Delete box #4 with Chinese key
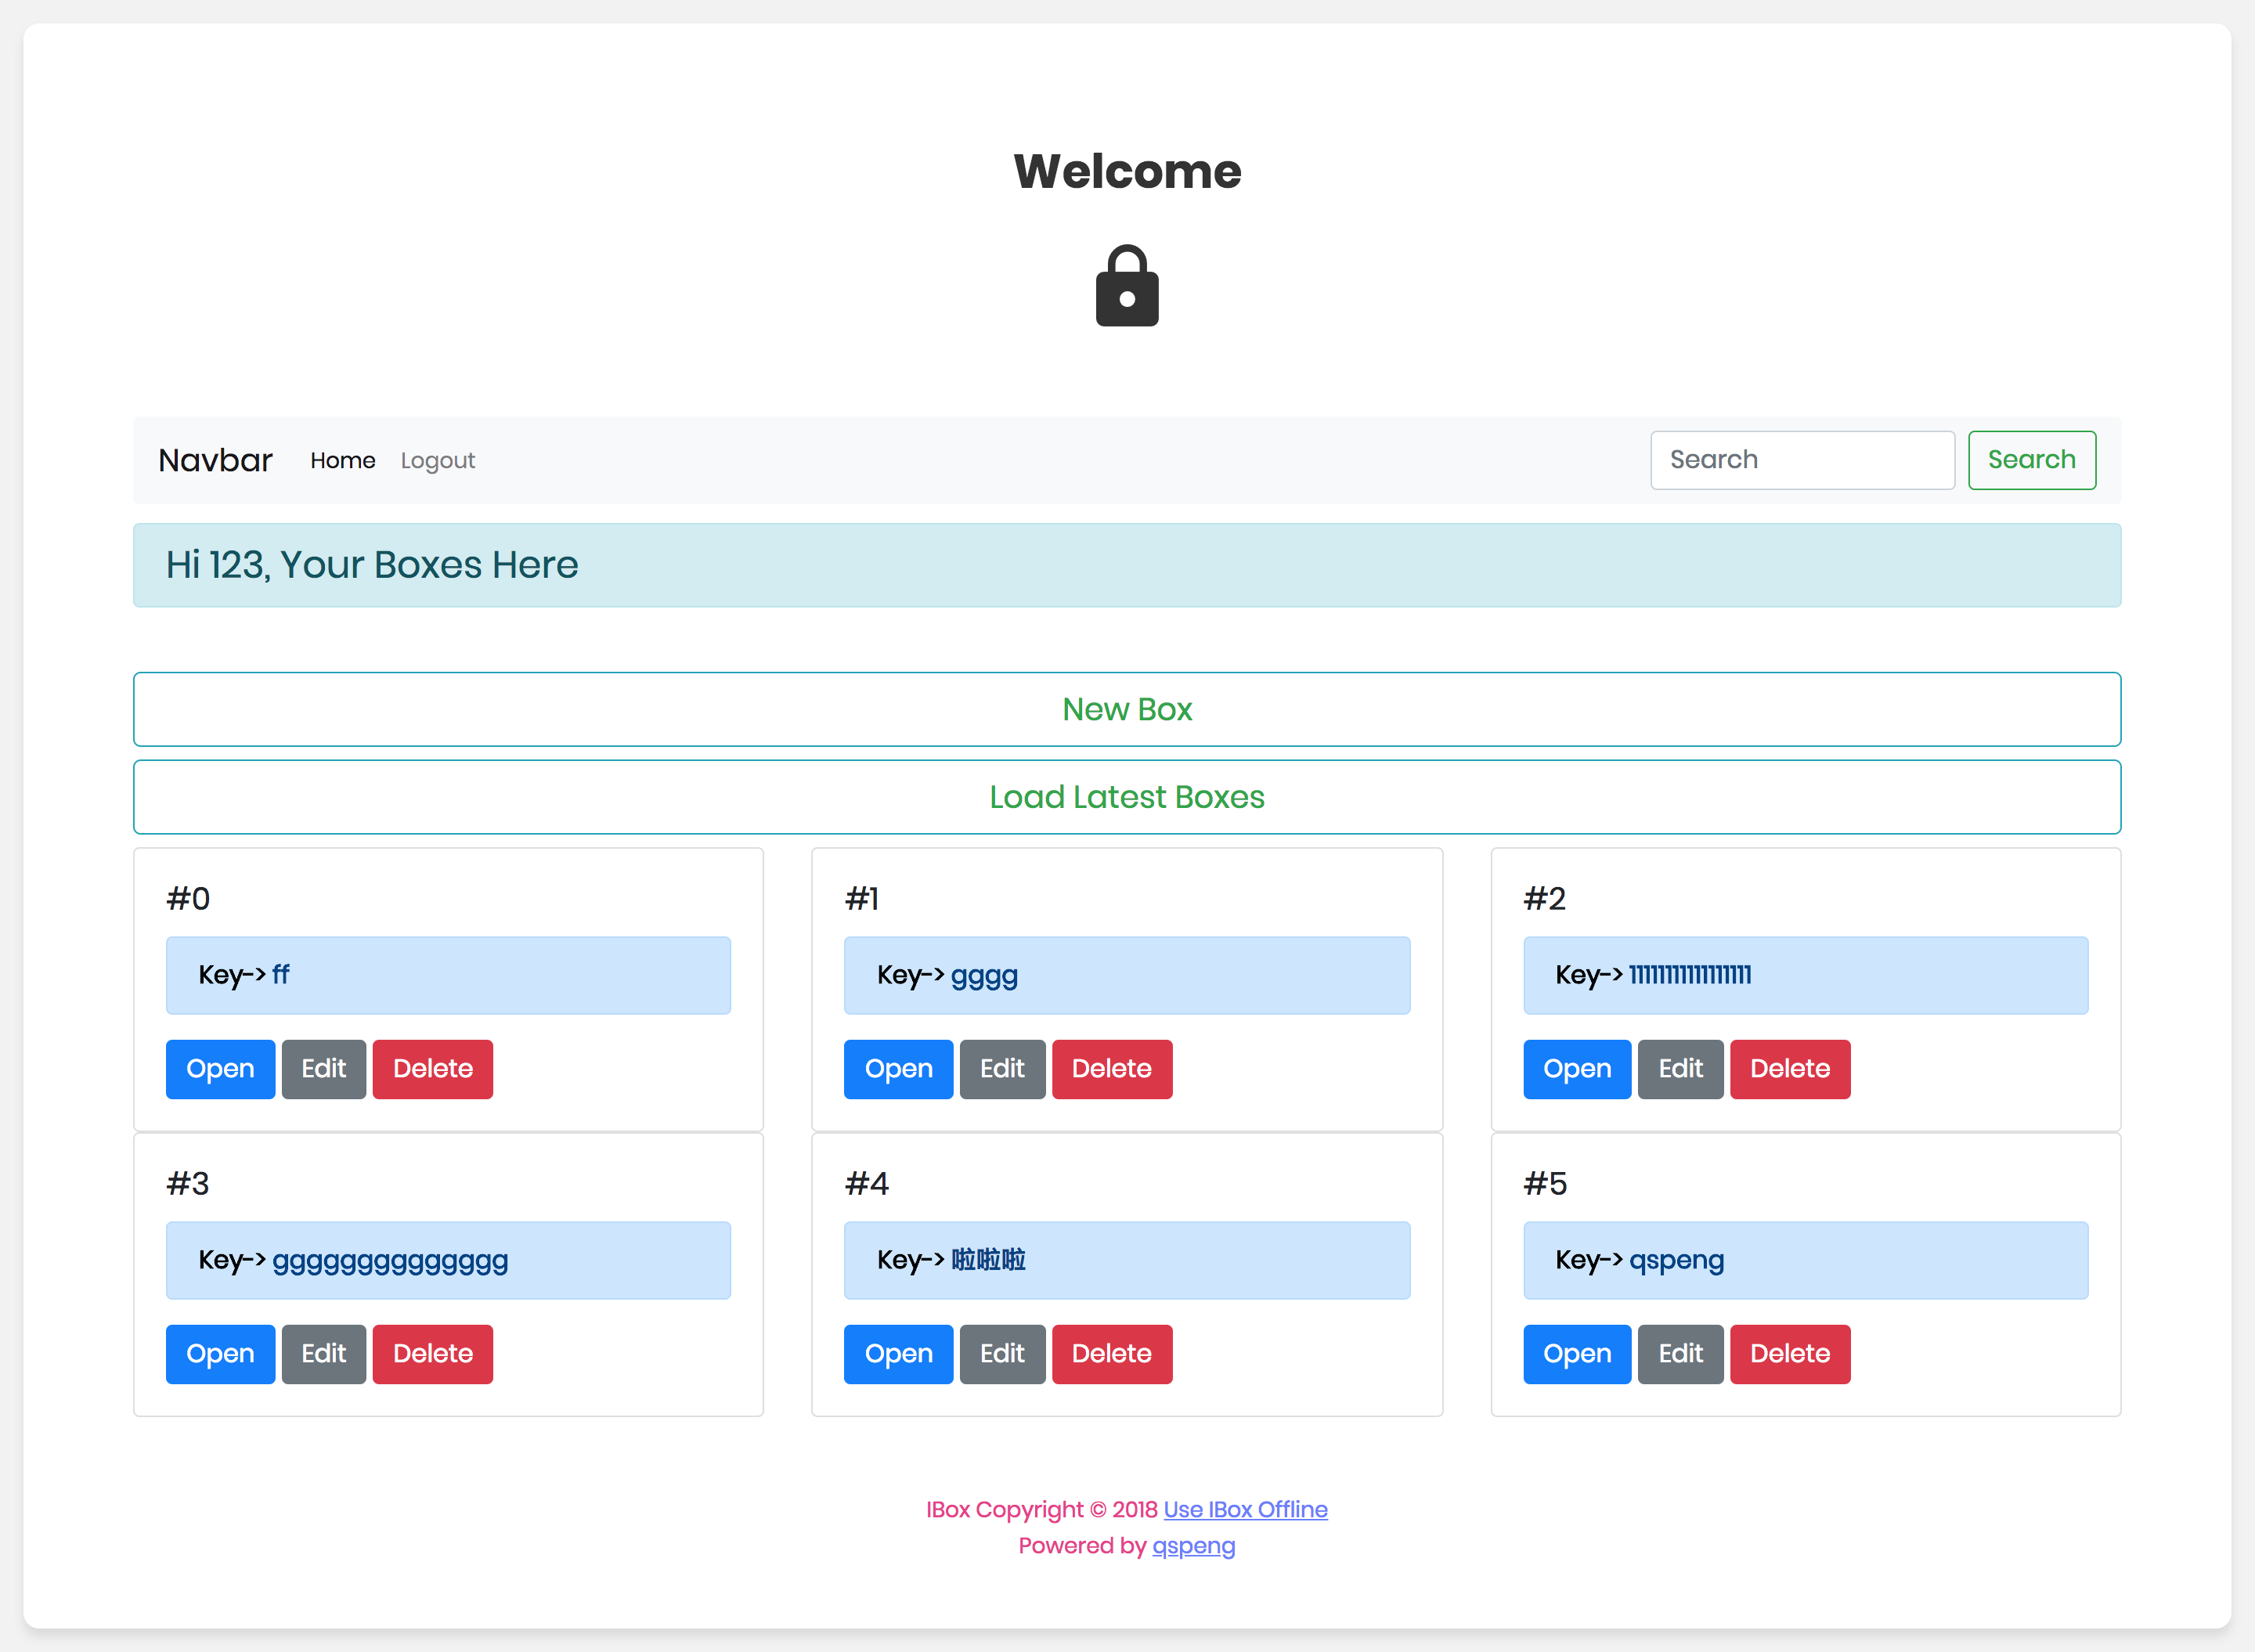 (x=1111, y=1354)
